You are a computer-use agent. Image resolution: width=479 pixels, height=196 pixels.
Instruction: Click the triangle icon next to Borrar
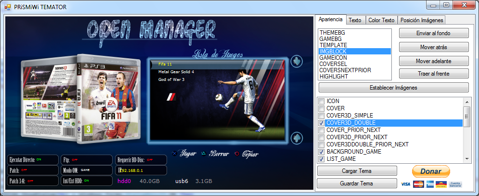(x=204, y=154)
